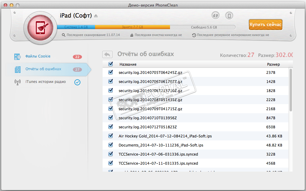Click the Количество:27 counter
Screen dimensions: 306x191
tap(237, 55)
